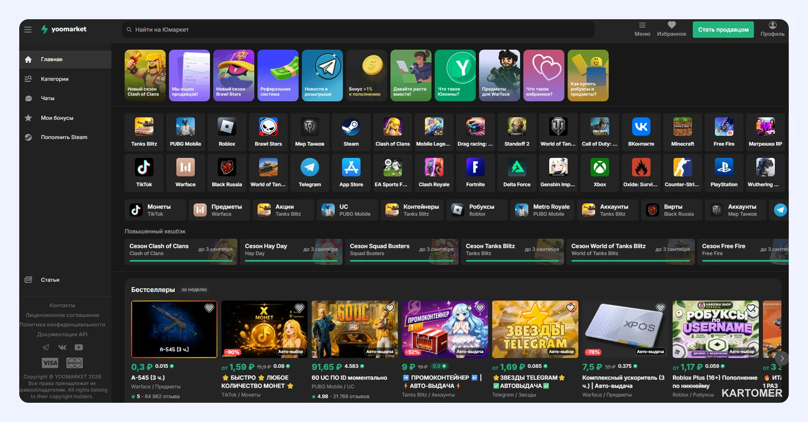Open the Профиль account menu
Image resolution: width=808 pixels, height=422 pixels.
772,29
